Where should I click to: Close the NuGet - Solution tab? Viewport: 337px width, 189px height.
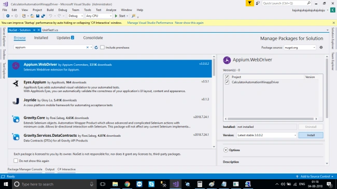(x=39, y=30)
